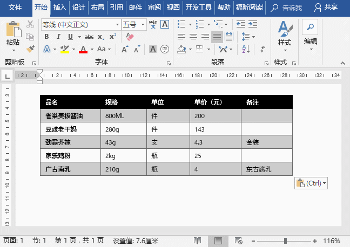Click the 告诉我 search box
Viewport: 350px width, 247px height.
coord(286,8)
